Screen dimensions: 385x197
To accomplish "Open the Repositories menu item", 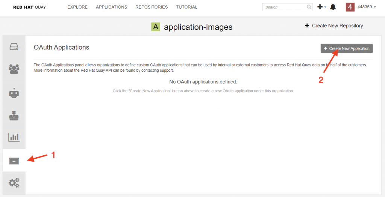I will [x=152, y=7].
